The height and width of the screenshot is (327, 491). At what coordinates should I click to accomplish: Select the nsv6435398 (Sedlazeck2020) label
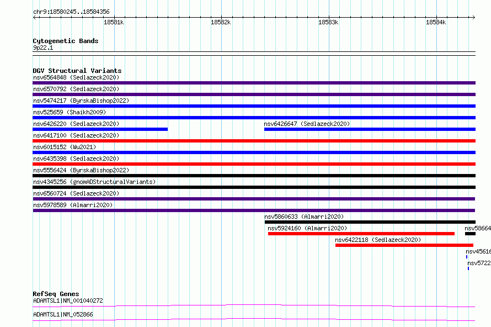76,159
